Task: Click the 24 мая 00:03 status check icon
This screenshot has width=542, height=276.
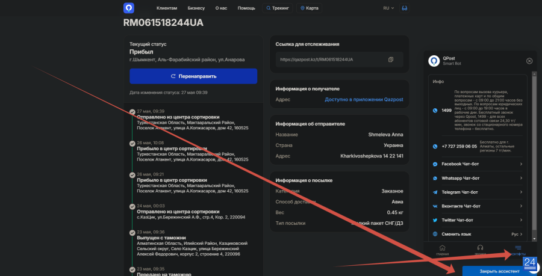Action: point(132,207)
